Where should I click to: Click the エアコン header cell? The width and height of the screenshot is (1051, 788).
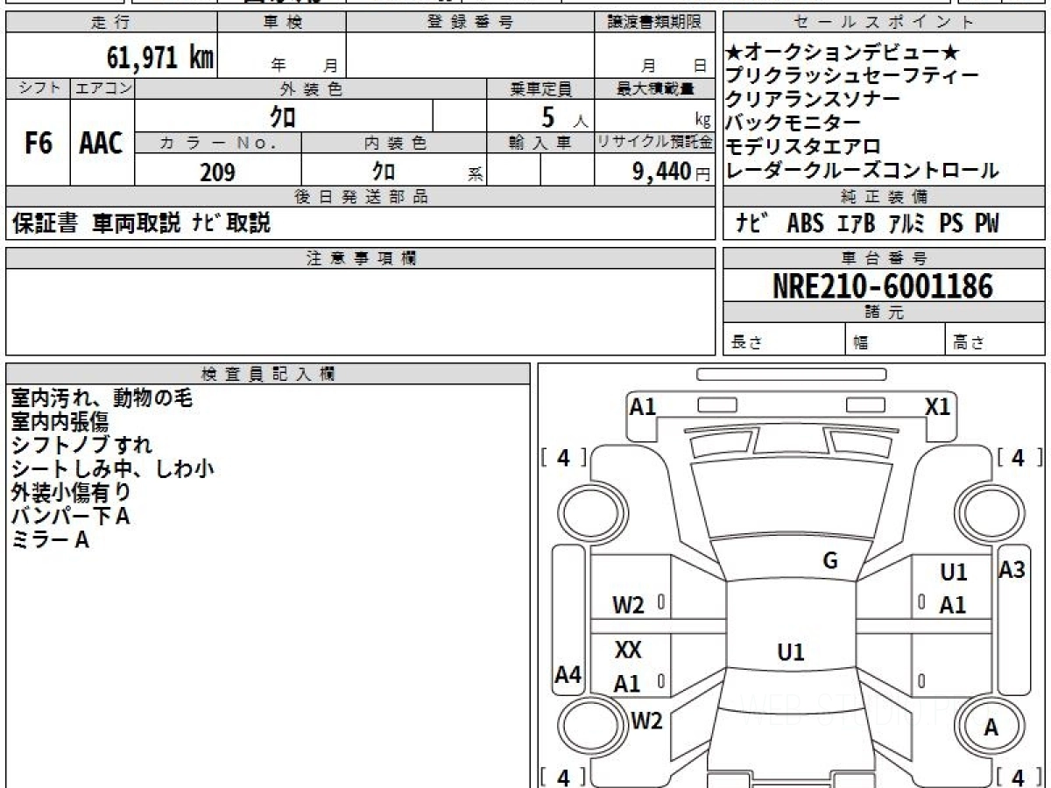102,88
